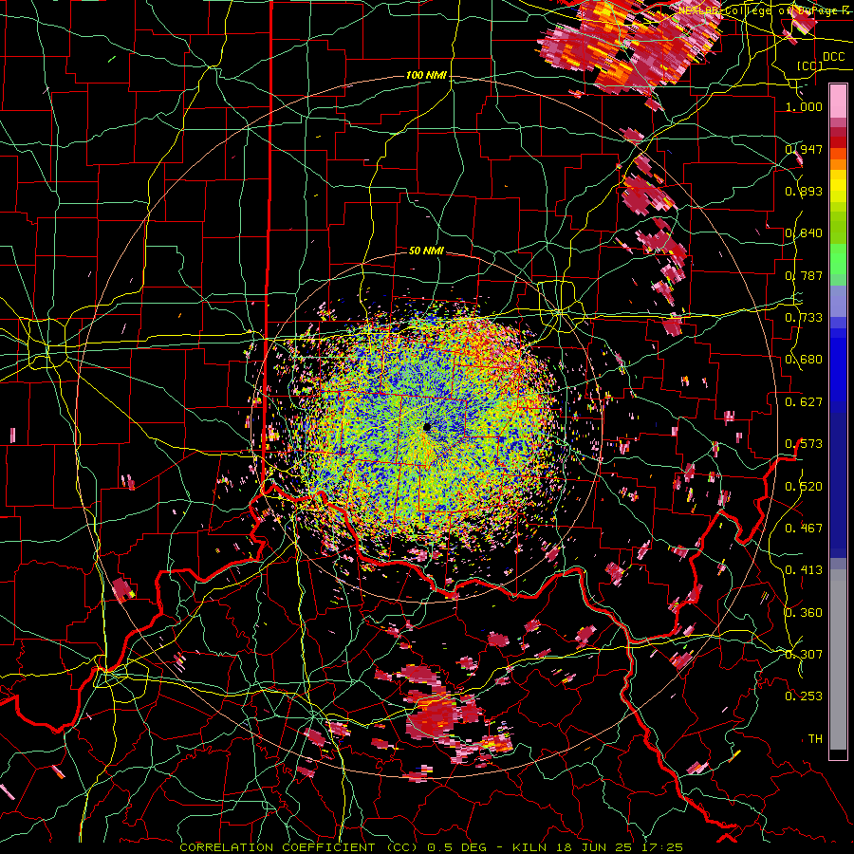Click the 0.520 legend value

click(x=804, y=486)
